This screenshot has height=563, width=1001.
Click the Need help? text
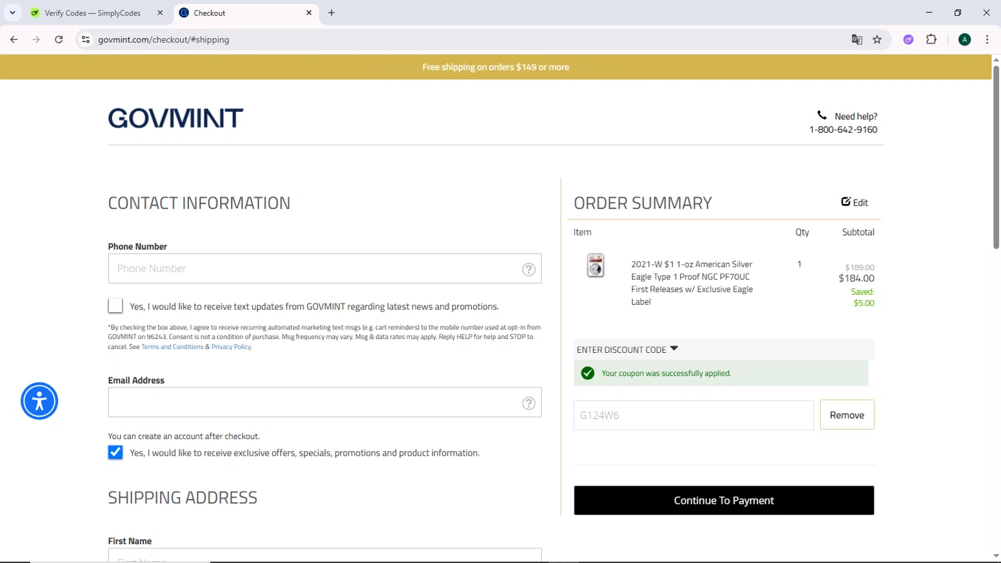pyautogui.click(x=856, y=116)
